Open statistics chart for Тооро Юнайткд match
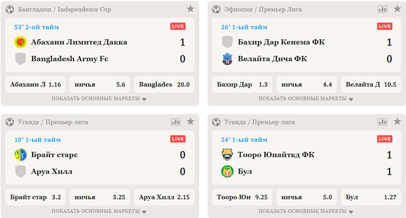Screen dimensions: 406x218 pos(382,122)
